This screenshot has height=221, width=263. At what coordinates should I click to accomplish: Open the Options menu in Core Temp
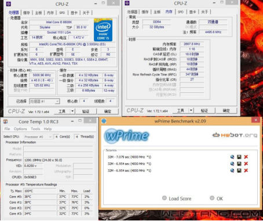click(20, 129)
